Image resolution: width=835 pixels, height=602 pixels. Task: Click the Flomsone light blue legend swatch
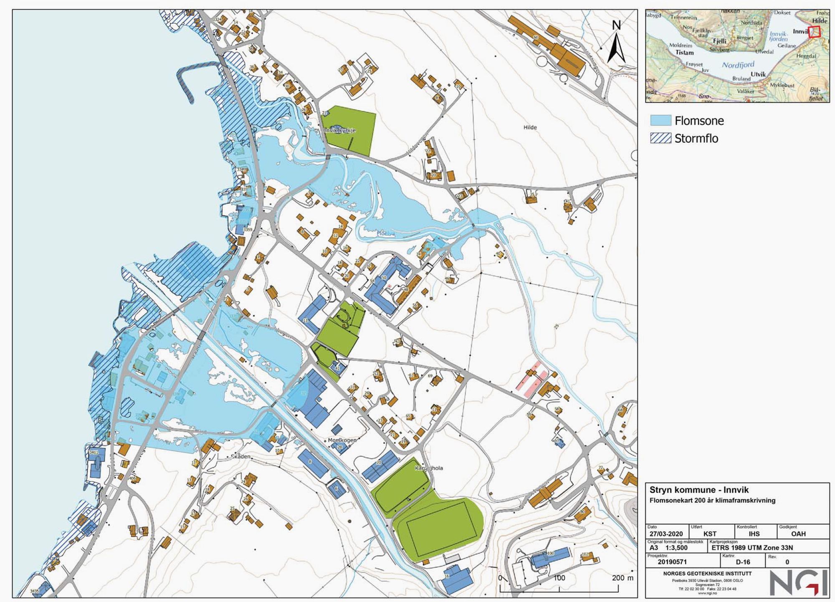660,121
